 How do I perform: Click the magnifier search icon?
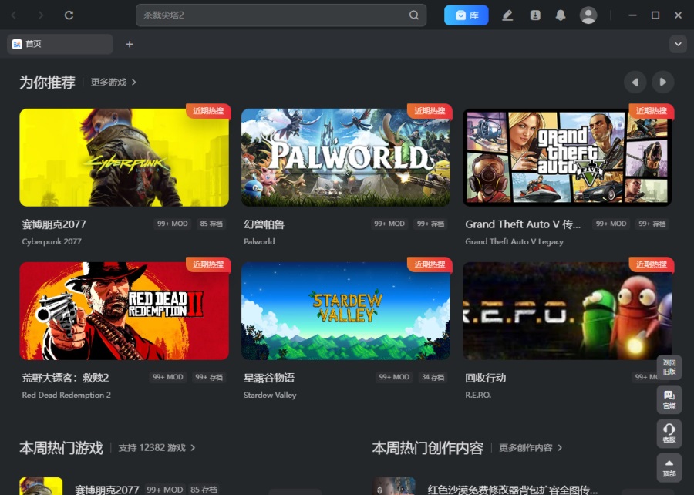click(x=414, y=15)
